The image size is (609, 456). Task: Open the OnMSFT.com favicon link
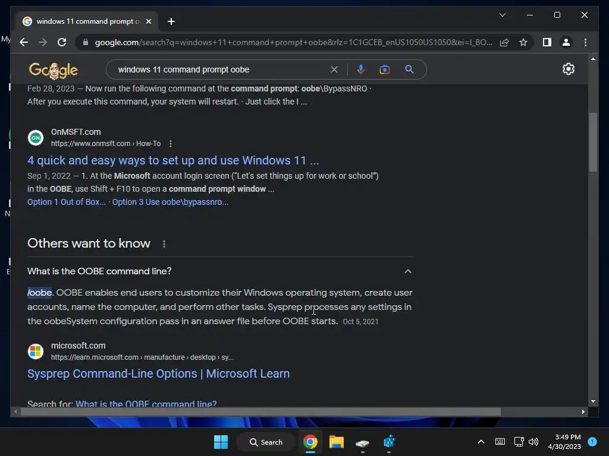tap(36, 138)
